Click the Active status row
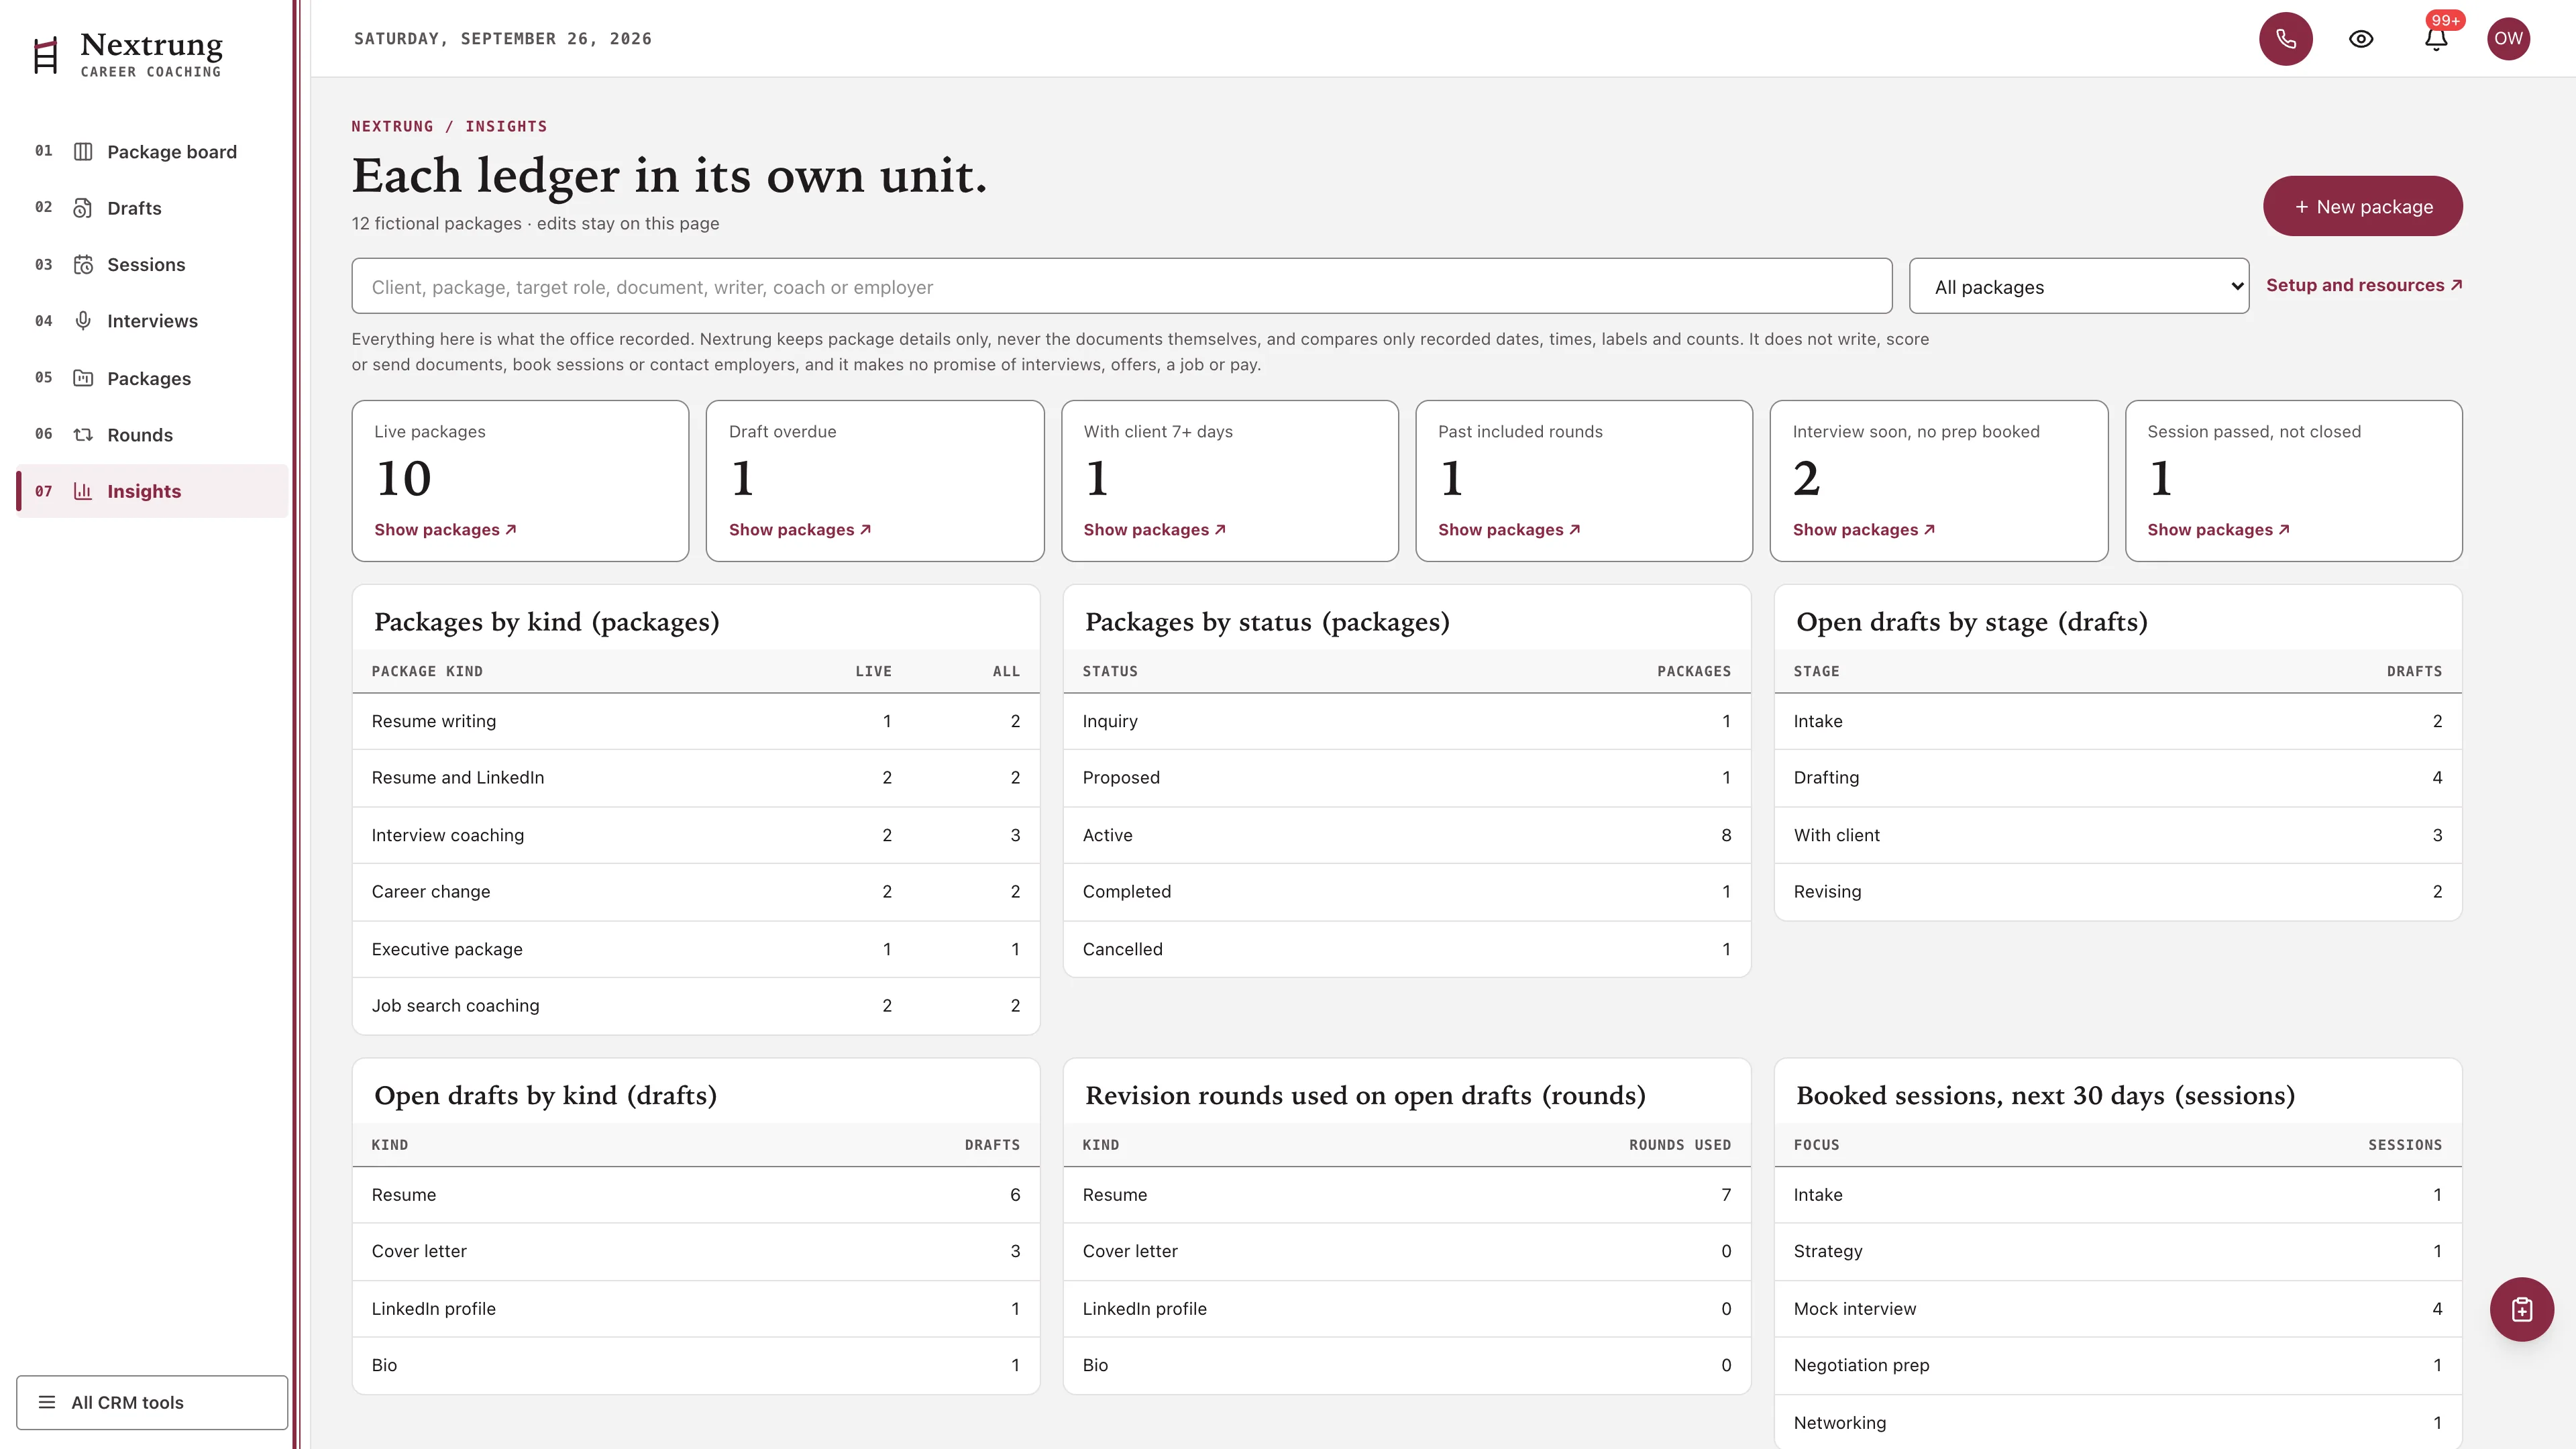Image resolution: width=2576 pixels, height=1449 pixels. pyautogui.click(x=1406, y=835)
